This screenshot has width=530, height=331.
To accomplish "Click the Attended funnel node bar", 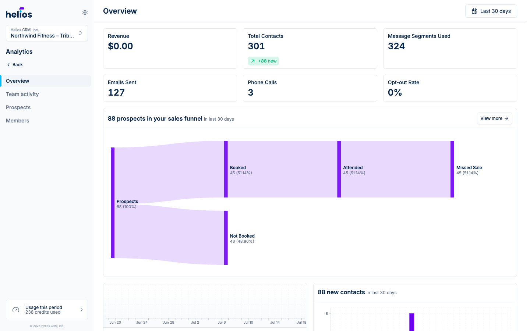I will click(339, 169).
